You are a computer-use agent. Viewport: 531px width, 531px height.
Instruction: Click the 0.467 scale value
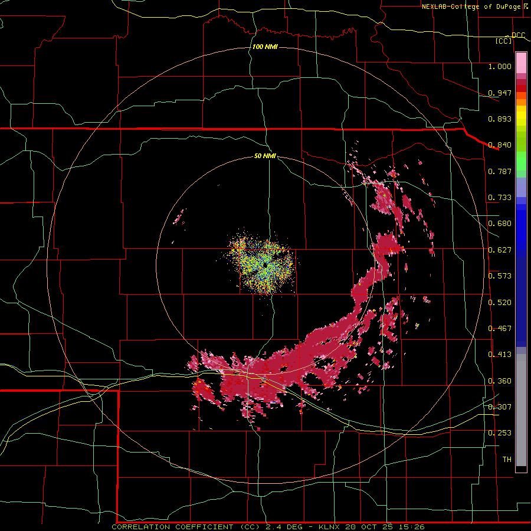pos(500,328)
